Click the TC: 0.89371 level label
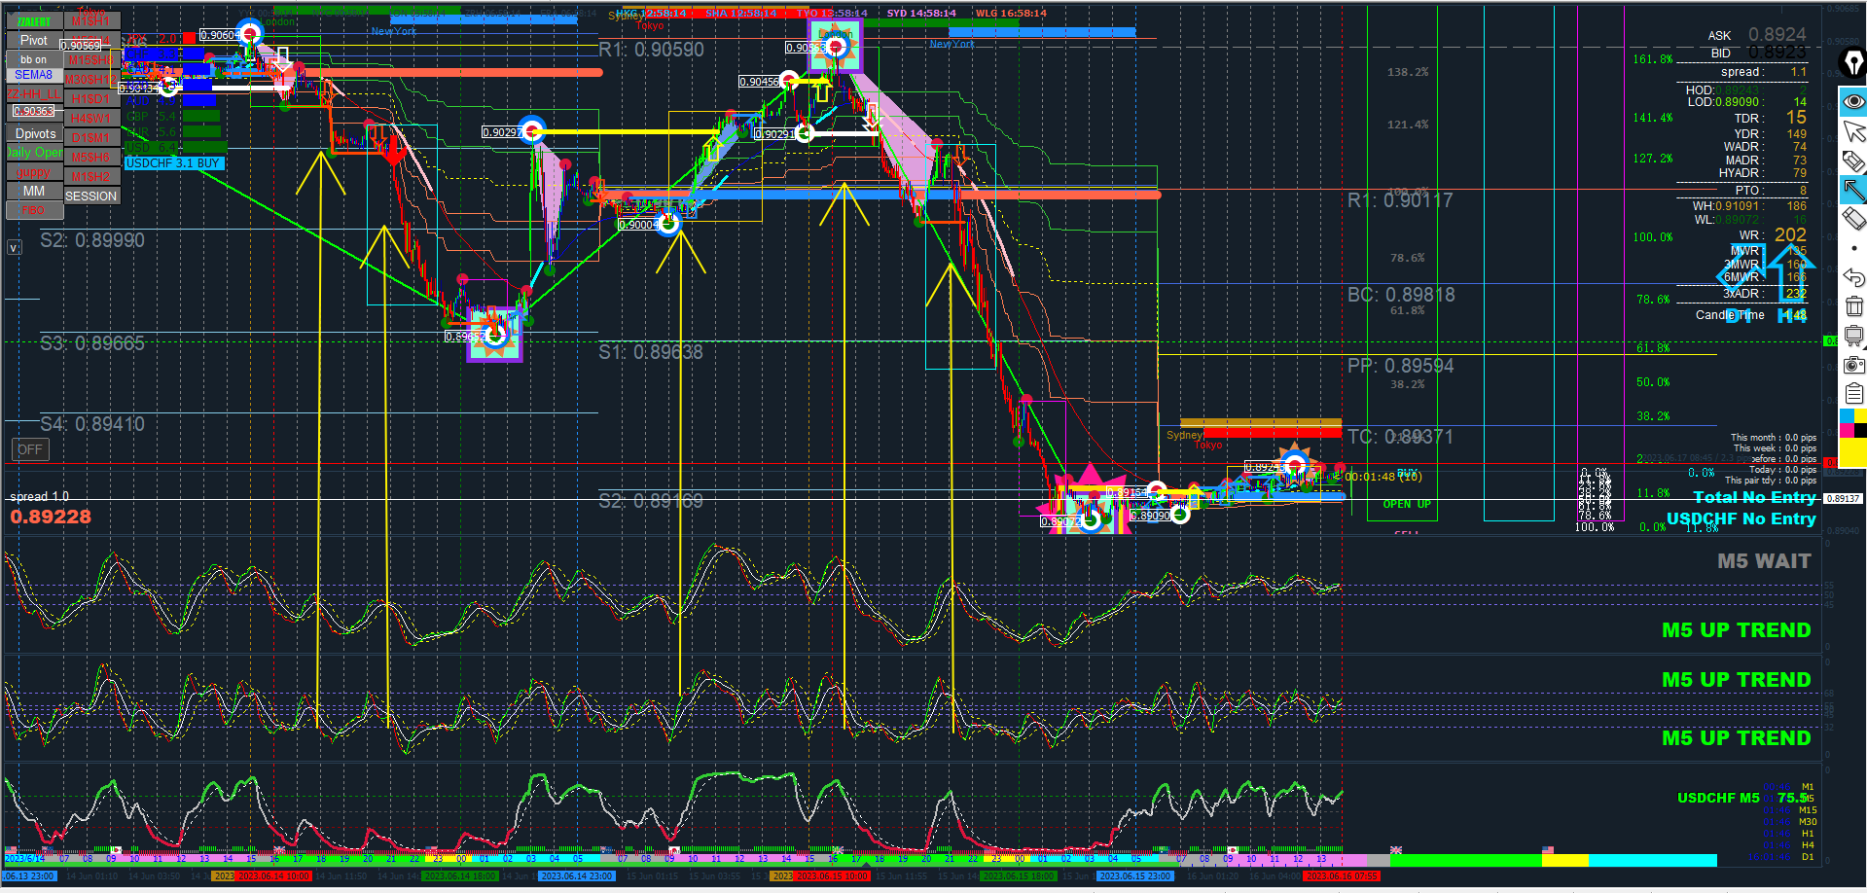This screenshot has height=893, width=1867. 1400,437
